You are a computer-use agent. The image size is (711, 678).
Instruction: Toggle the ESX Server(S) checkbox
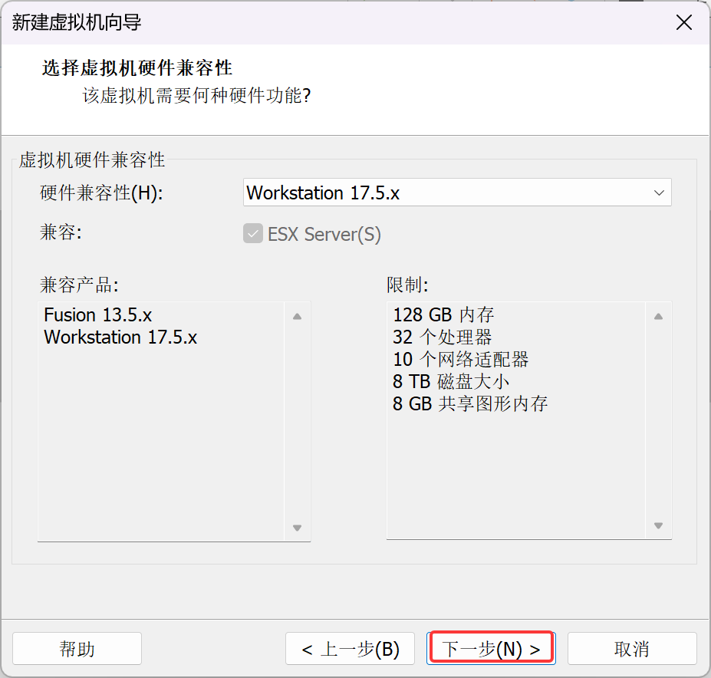tap(253, 234)
